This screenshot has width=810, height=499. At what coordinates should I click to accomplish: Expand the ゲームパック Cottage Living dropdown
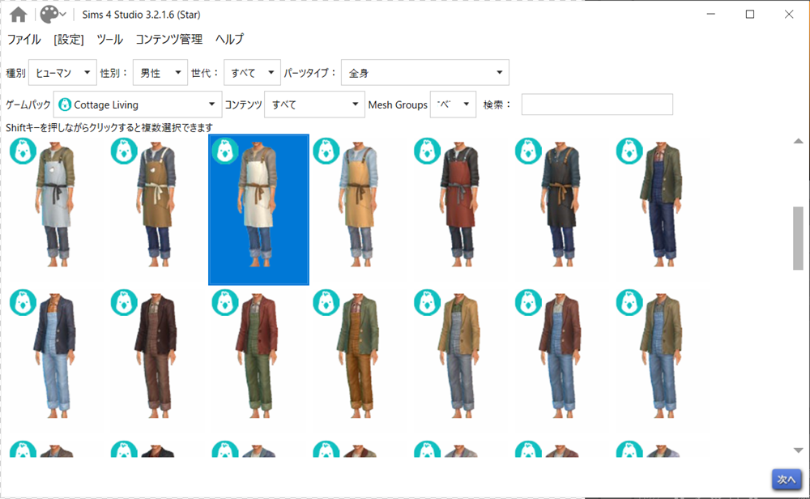138,104
